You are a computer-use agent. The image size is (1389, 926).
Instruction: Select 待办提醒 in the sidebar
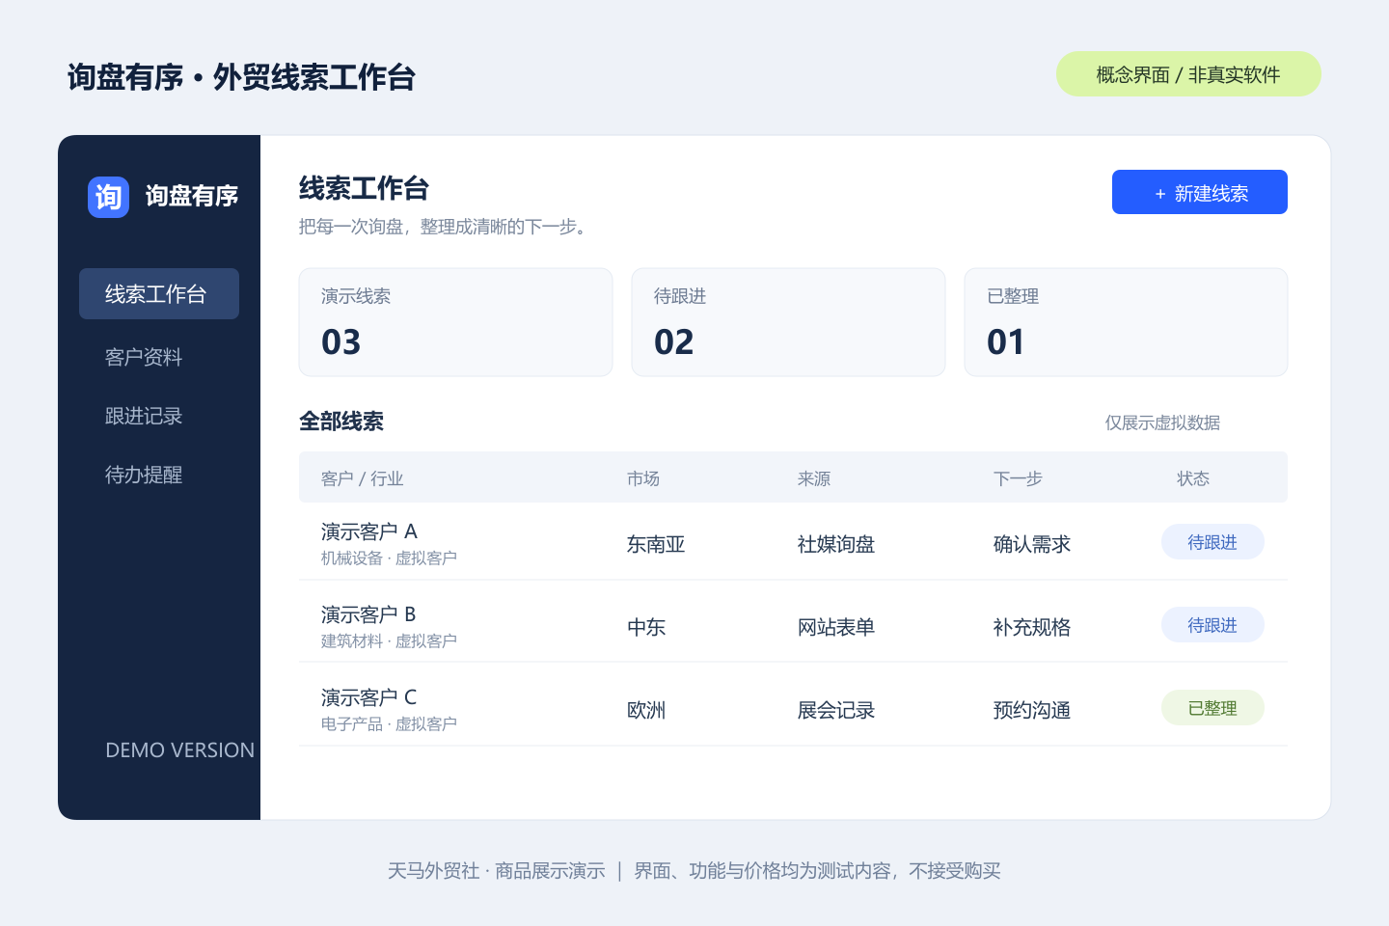[144, 475]
